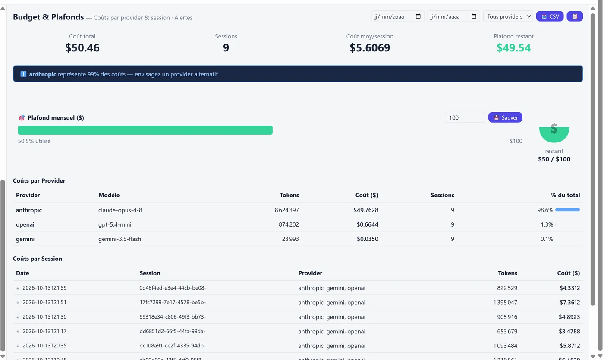Expand the session row dated 2026-10-13T20:35
This screenshot has height=360, width=604.
(18, 346)
